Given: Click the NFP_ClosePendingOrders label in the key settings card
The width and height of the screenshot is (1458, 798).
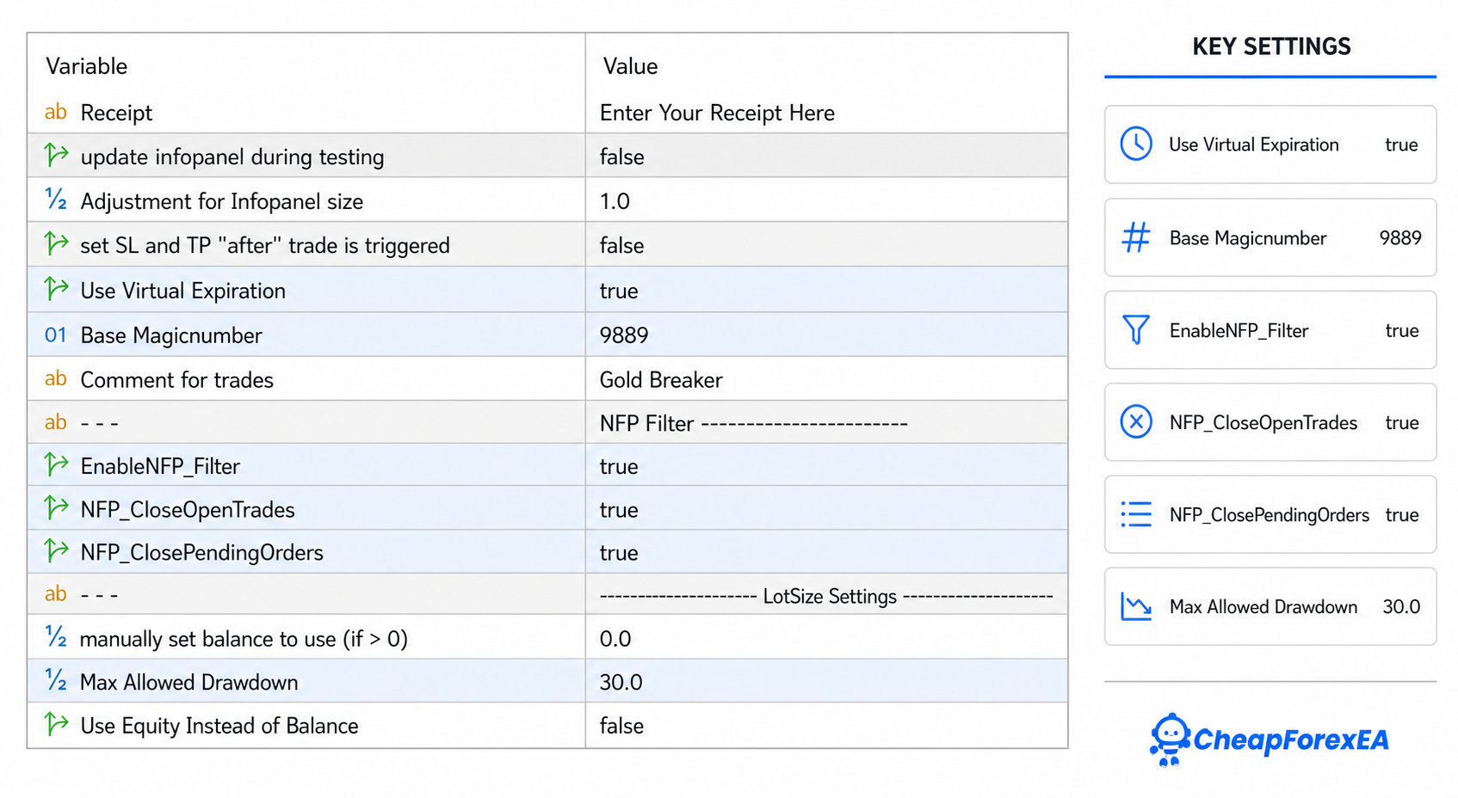Looking at the screenshot, I should tap(1269, 515).
